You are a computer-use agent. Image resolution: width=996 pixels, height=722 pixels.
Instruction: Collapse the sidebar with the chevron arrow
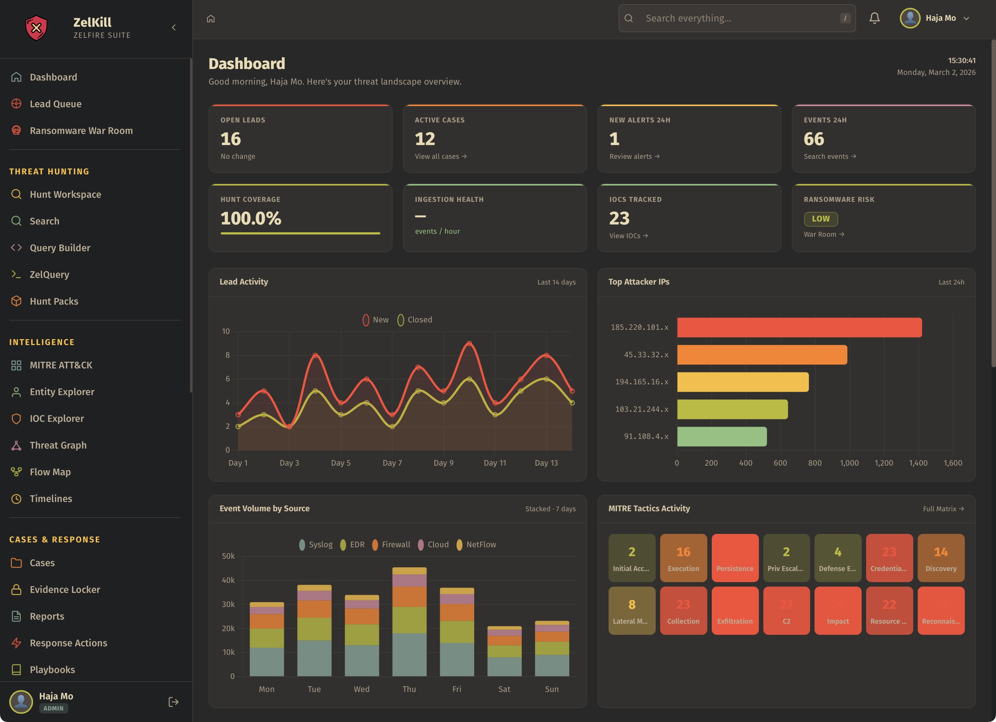pyautogui.click(x=174, y=28)
